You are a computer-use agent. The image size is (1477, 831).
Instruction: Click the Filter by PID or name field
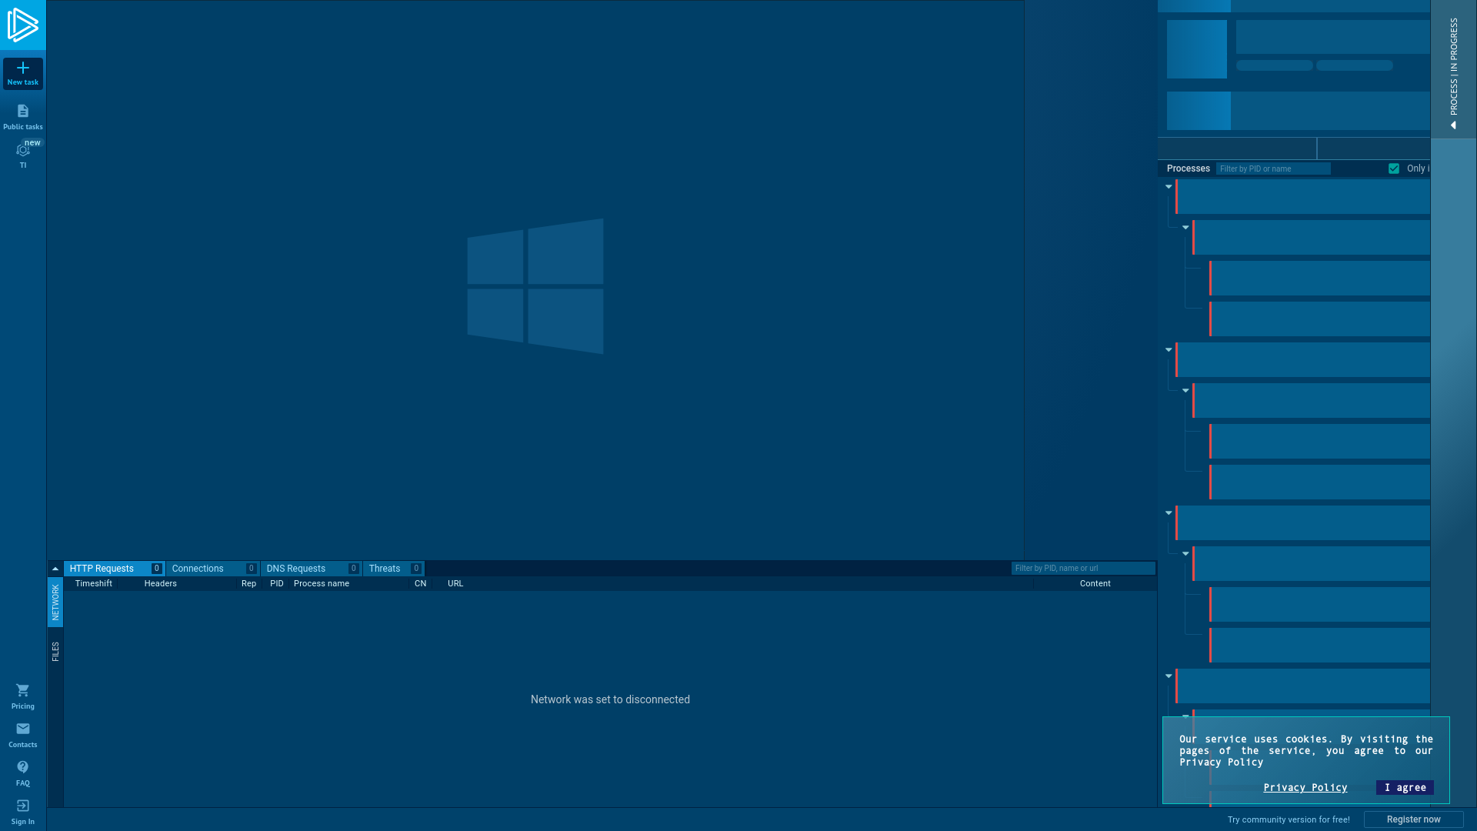coord(1273,169)
